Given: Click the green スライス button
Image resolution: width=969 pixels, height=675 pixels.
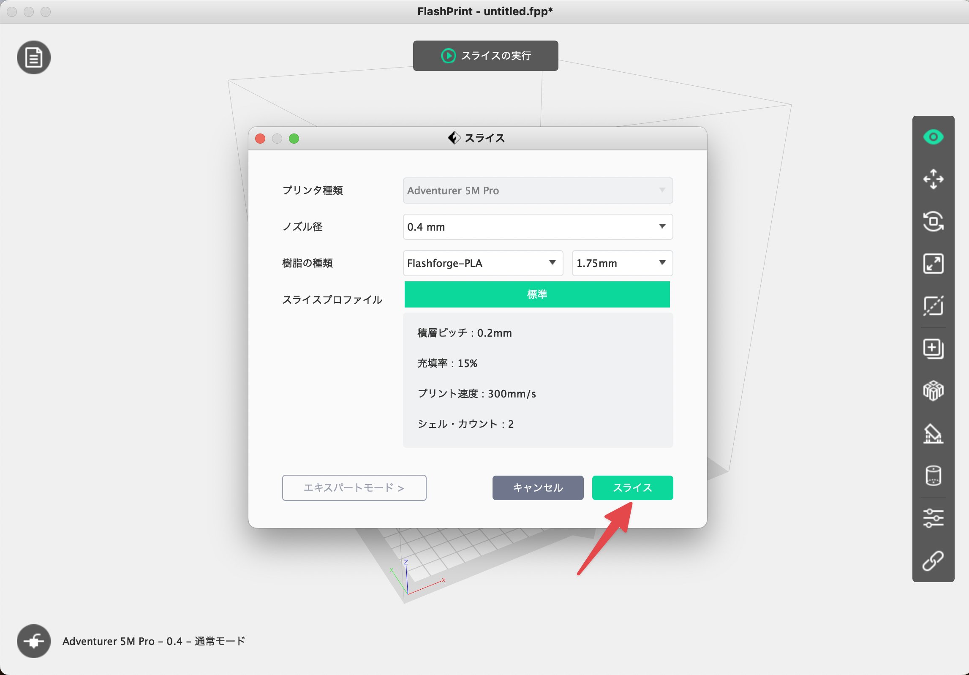Looking at the screenshot, I should coord(632,488).
